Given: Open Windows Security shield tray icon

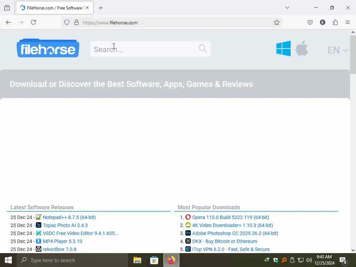Looking at the screenshot, I should (276, 260).
